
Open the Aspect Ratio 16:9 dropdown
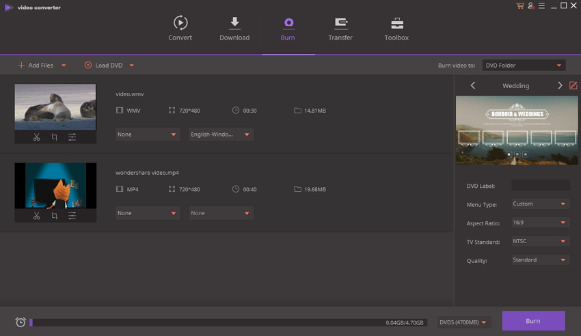coord(540,223)
